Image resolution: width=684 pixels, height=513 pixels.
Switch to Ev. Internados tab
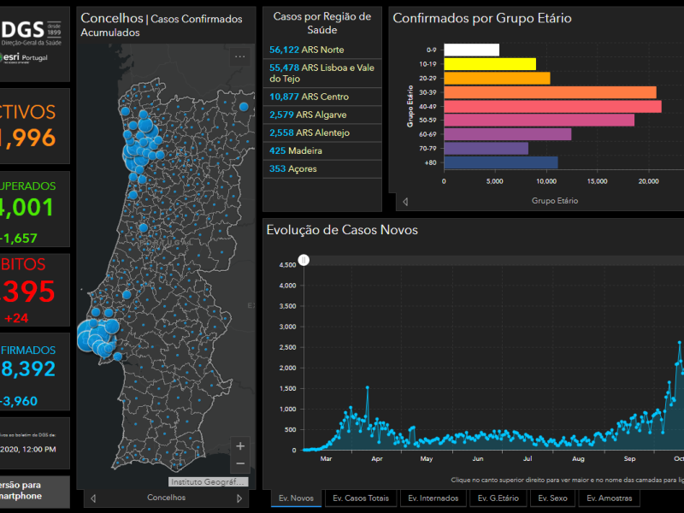(433, 498)
